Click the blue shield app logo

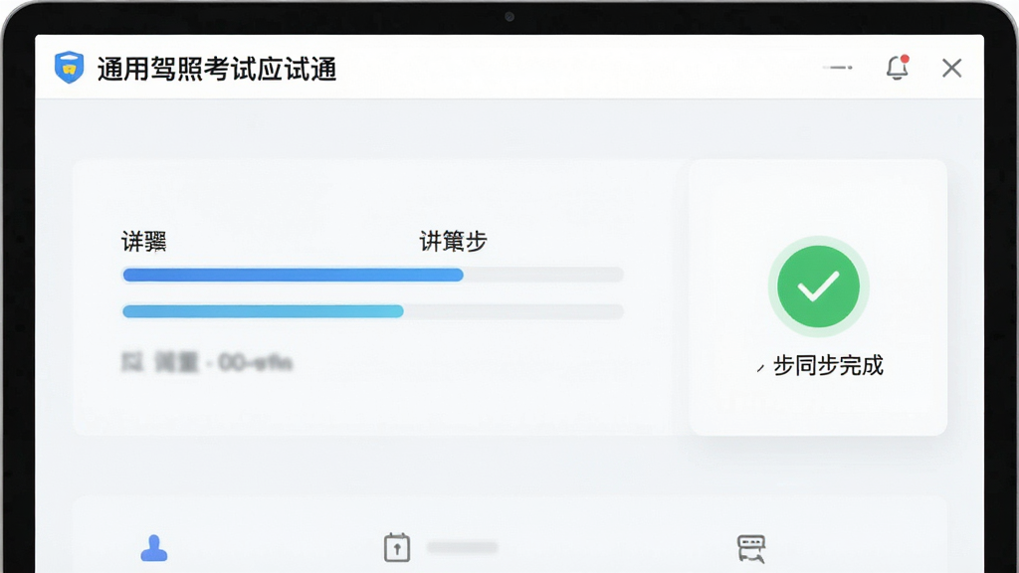pyautogui.click(x=69, y=68)
